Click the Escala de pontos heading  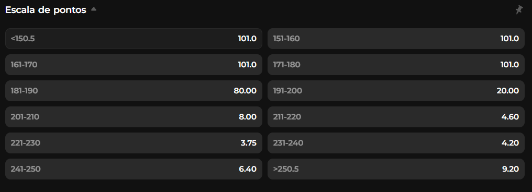pyautogui.click(x=46, y=10)
